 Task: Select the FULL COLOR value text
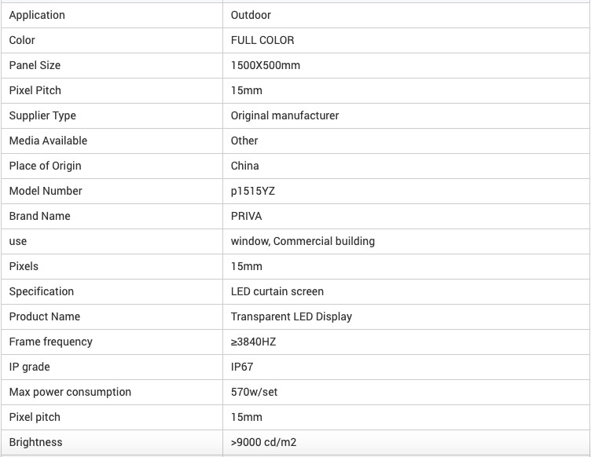(x=262, y=40)
